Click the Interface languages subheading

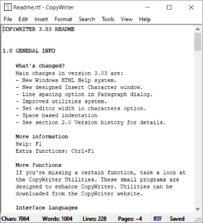(x=47, y=208)
